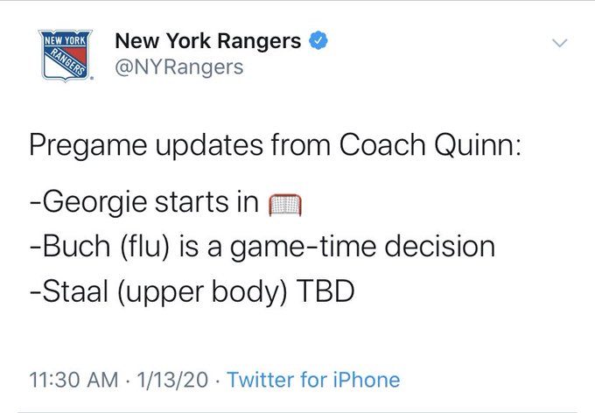Click the word 'Pregame' at tweet start

tap(88, 146)
